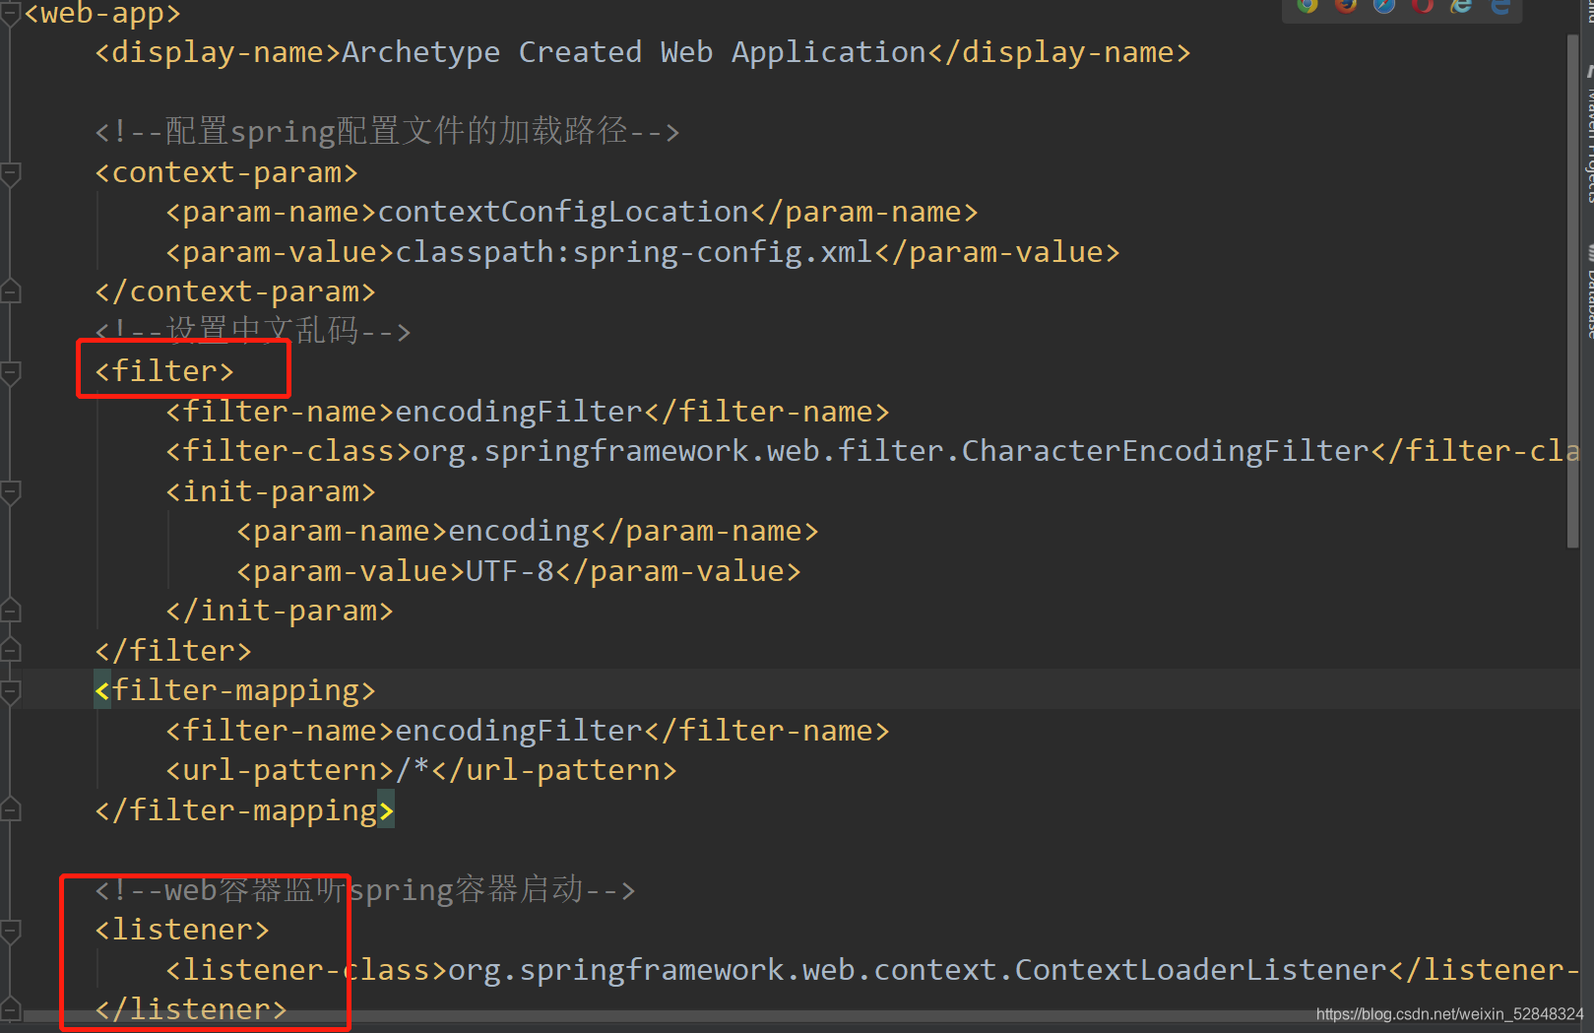Collapse the listener element fold marker
The image size is (1594, 1033).
(10, 931)
